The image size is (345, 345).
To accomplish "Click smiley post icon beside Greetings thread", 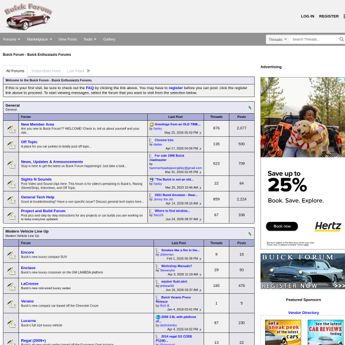I will tap(151, 124).
